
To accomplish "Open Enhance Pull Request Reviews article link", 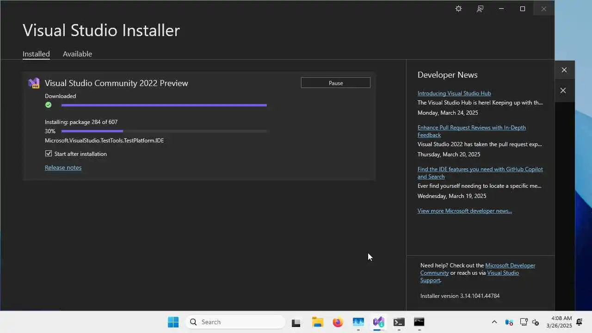I will point(472,131).
